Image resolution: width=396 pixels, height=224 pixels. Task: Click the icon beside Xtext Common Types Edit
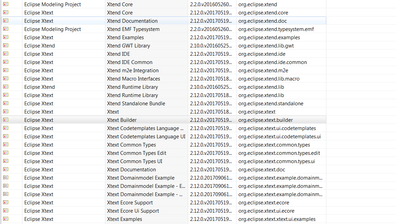pos(6,153)
